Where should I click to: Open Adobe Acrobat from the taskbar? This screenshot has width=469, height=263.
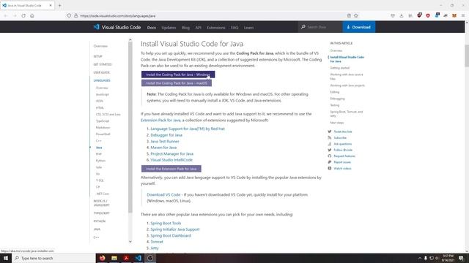(126, 258)
